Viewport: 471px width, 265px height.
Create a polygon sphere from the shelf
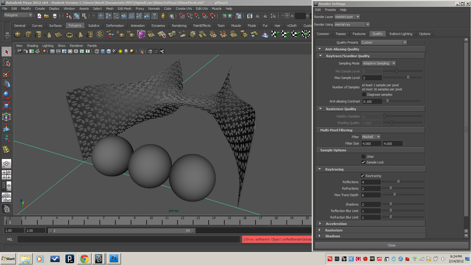[x=18, y=35]
